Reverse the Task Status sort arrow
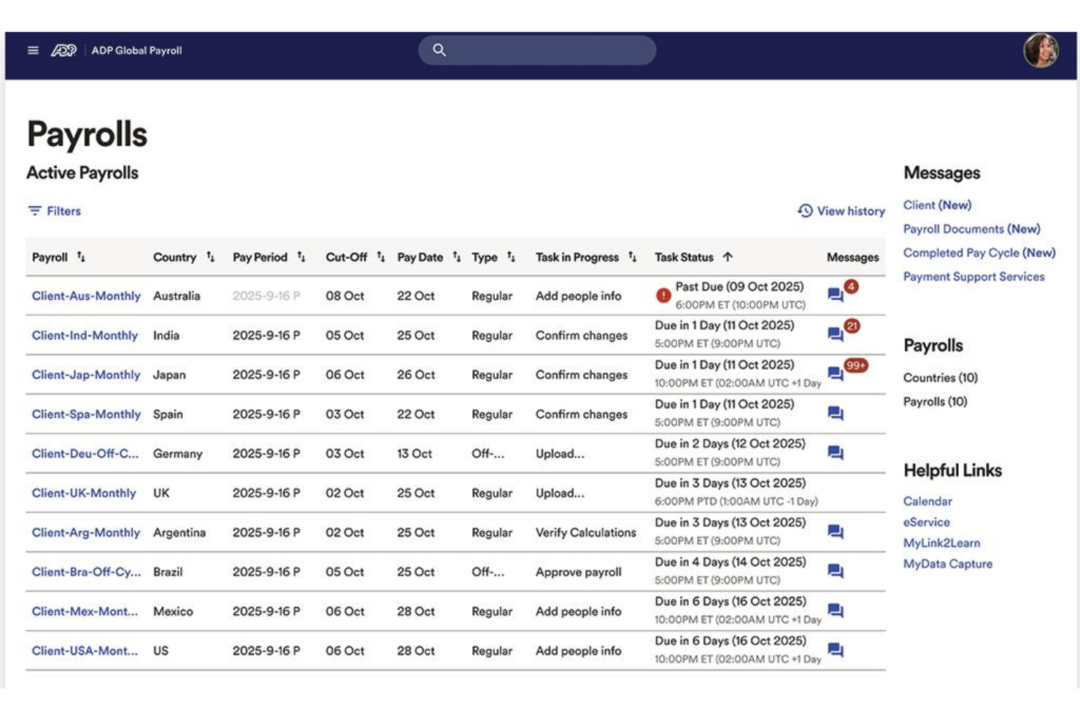 pos(728,257)
